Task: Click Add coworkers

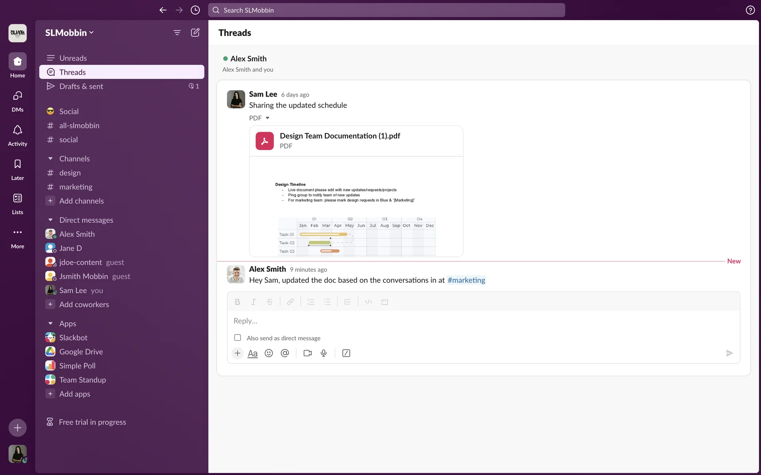Action: pyautogui.click(x=84, y=304)
